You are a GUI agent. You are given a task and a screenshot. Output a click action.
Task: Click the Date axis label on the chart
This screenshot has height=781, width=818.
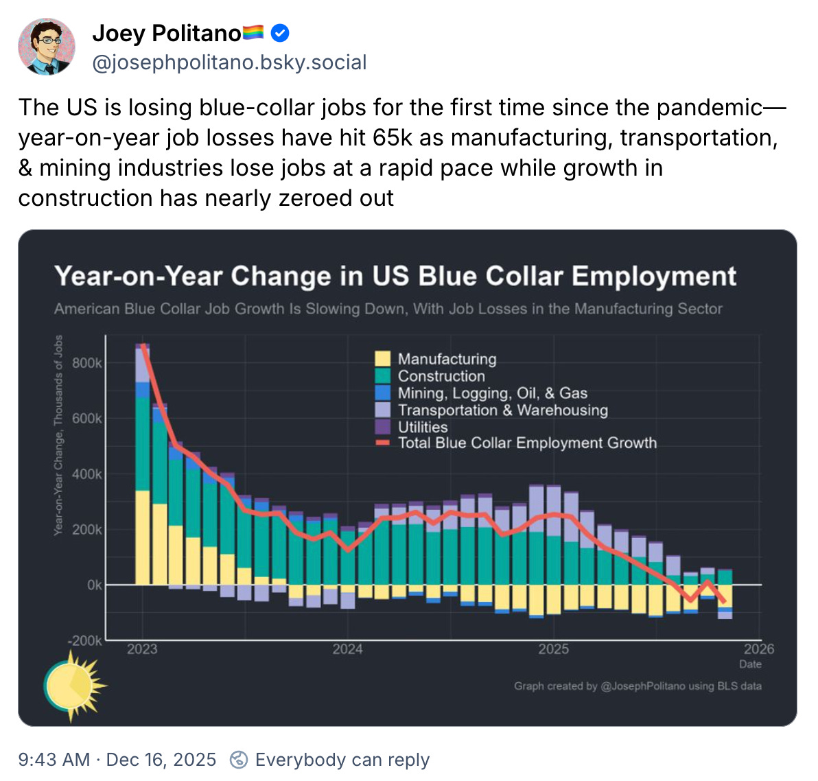[751, 664]
